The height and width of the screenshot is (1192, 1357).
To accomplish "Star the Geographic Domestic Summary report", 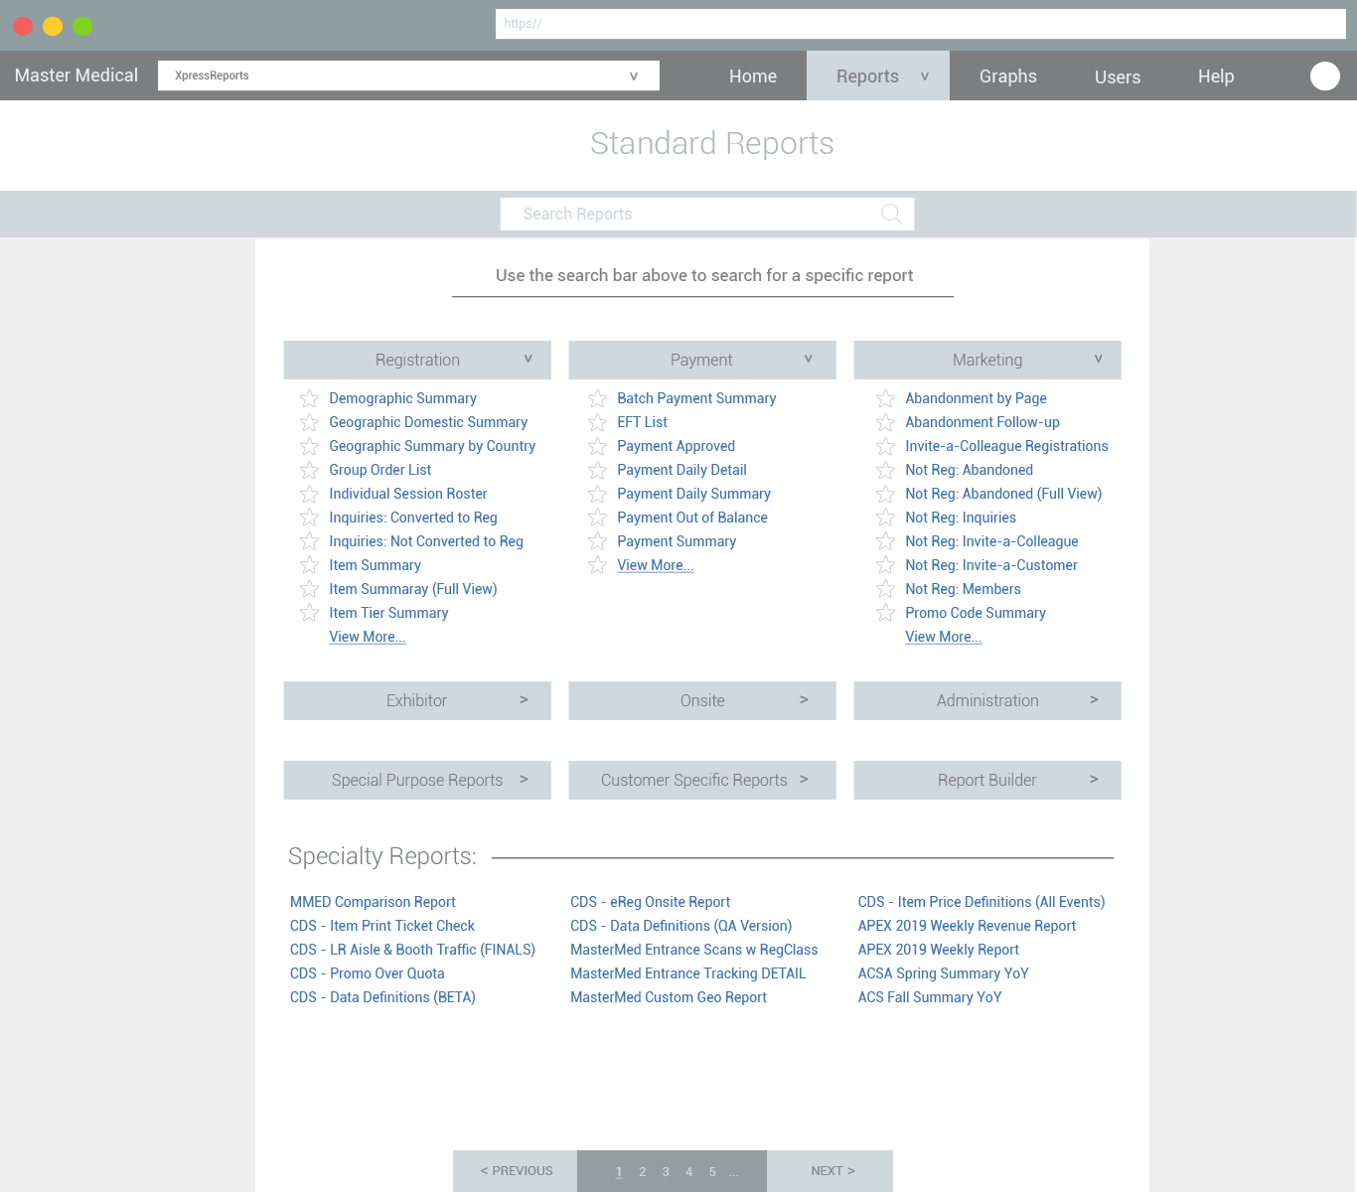I will (x=310, y=422).
